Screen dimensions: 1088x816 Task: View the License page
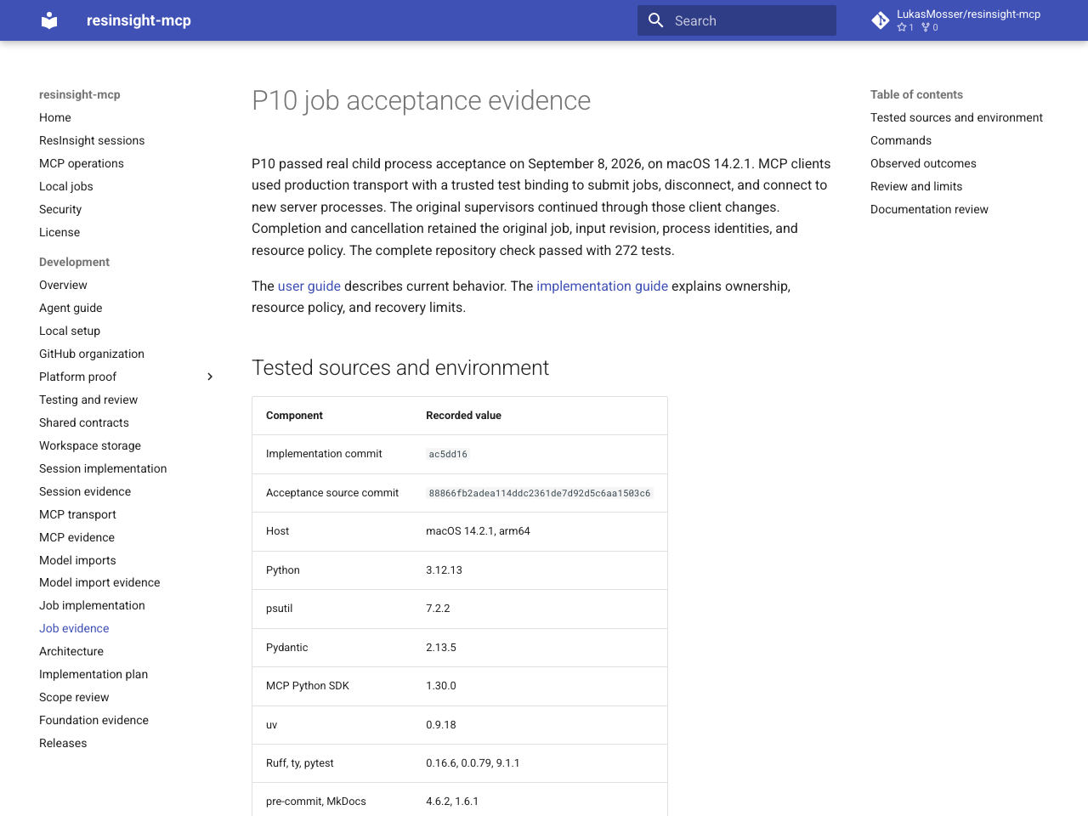click(59, 232)
